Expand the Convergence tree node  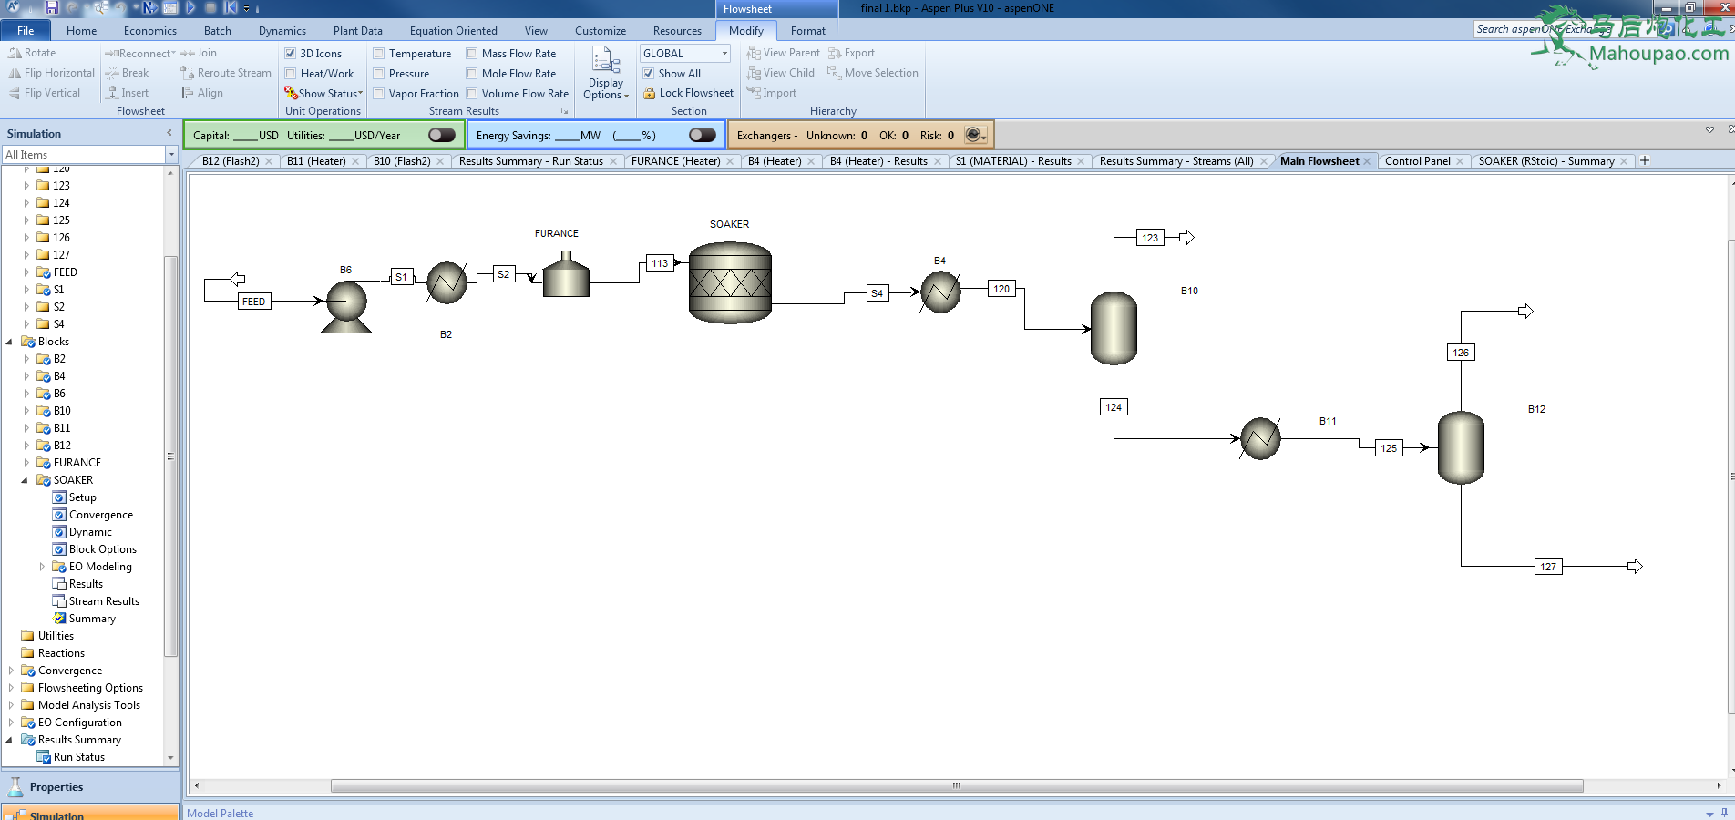coord(11,671)
